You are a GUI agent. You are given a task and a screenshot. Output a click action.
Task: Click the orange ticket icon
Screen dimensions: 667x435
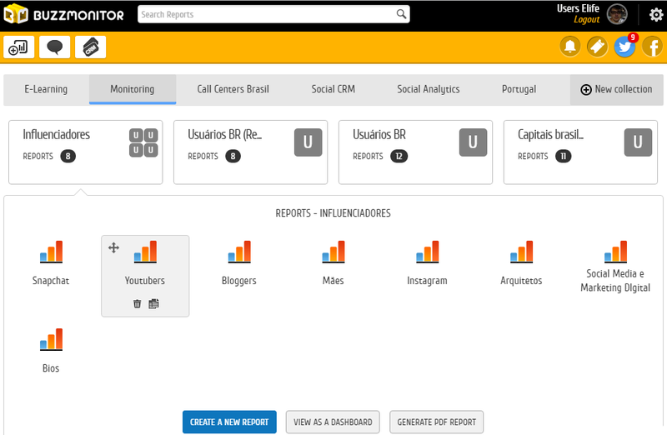pos(597,47)
